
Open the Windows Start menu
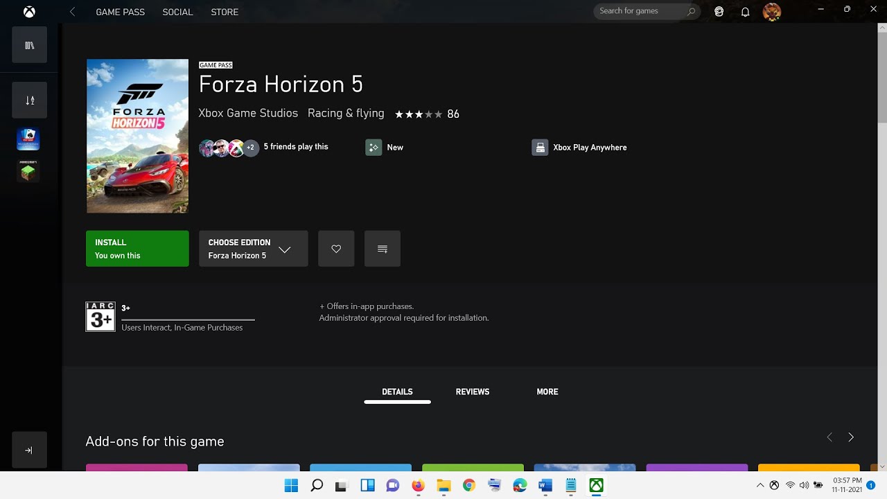tap(291, 485)
